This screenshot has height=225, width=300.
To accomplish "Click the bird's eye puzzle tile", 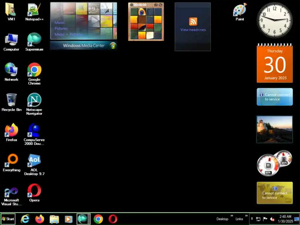I will point(142,12).
